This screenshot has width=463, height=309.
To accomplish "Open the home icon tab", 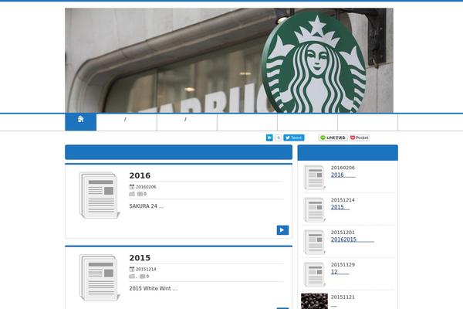I will tap(80, 121).
